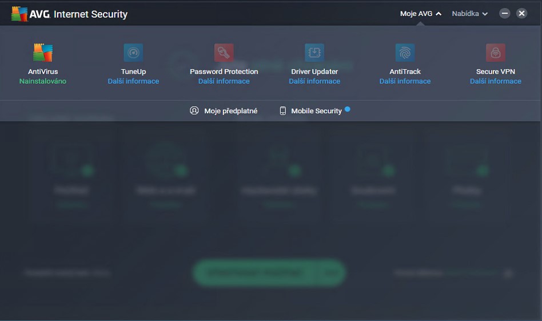Click the Mobile Security phone icon
The height and width of the screenshot is (321, 542).
(283, 110)
